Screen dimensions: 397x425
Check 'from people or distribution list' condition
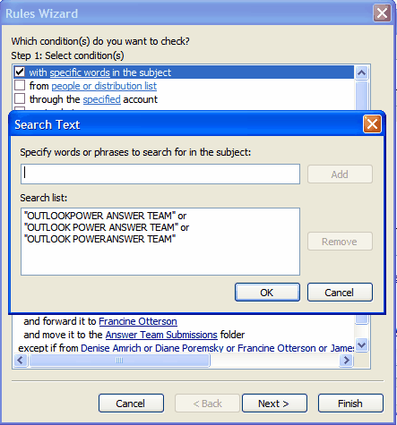pyautogui.click(x=20, y=86)
